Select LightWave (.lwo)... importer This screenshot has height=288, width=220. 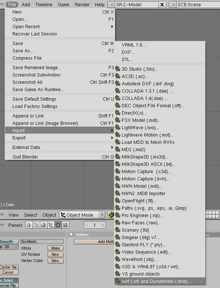160,127
